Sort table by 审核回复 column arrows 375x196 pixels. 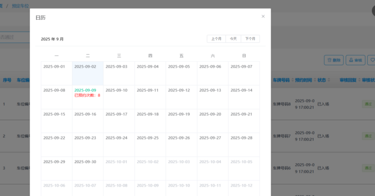(359, 80)
